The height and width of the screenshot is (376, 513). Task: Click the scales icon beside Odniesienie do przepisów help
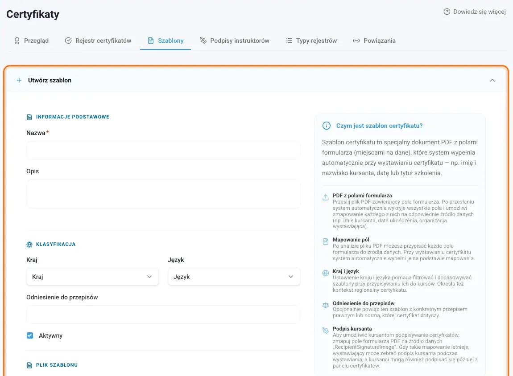(326, 306)
